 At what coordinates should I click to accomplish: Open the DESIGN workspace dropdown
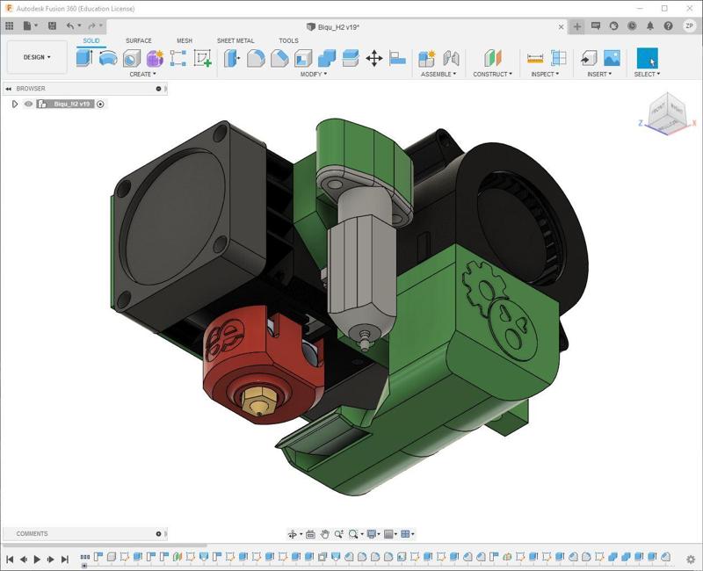coord(37,57)
